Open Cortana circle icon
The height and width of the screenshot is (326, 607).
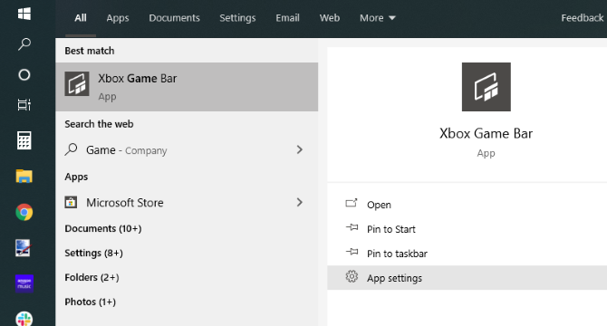coord(24,74)
